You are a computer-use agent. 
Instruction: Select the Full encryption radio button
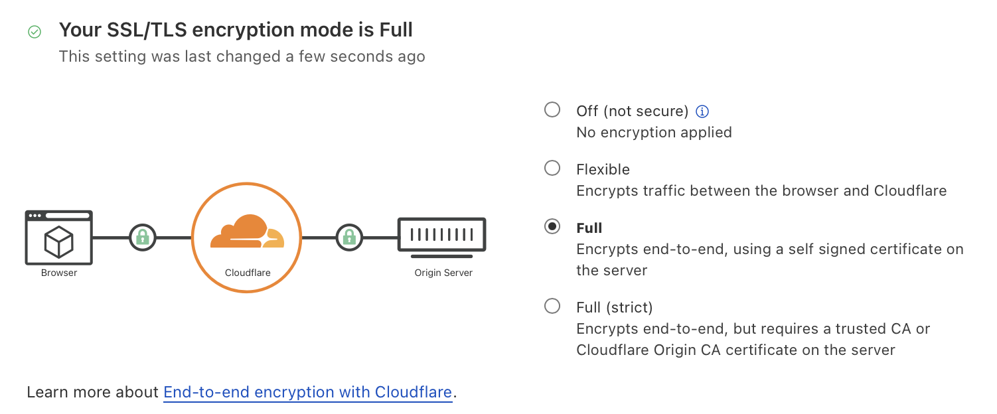click(552, 227)
